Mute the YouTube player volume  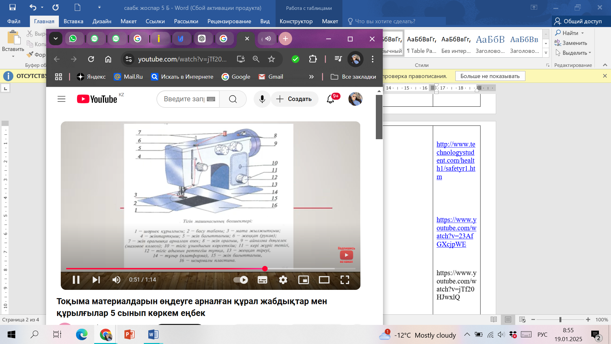pyautogui.click(x=116, y=280)
